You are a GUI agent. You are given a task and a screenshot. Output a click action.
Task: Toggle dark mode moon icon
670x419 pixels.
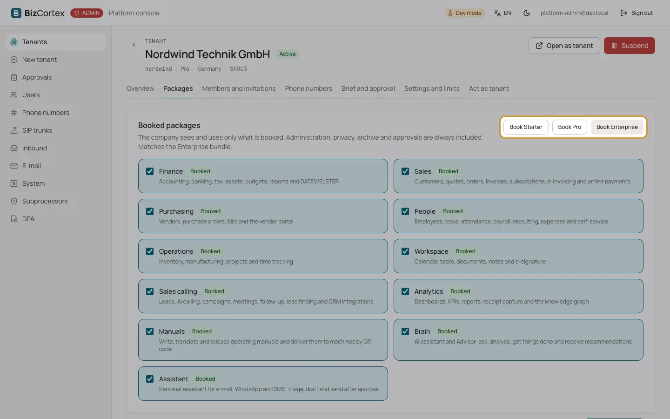coord(527,13)
